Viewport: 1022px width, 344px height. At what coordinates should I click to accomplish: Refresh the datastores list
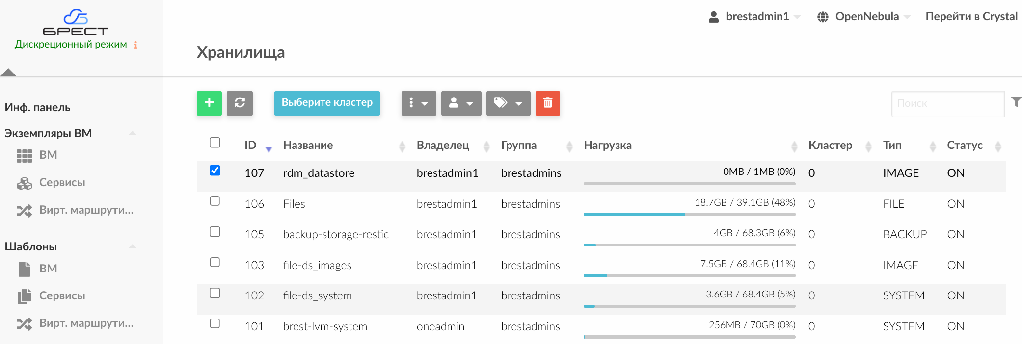[x=240, y=103]
